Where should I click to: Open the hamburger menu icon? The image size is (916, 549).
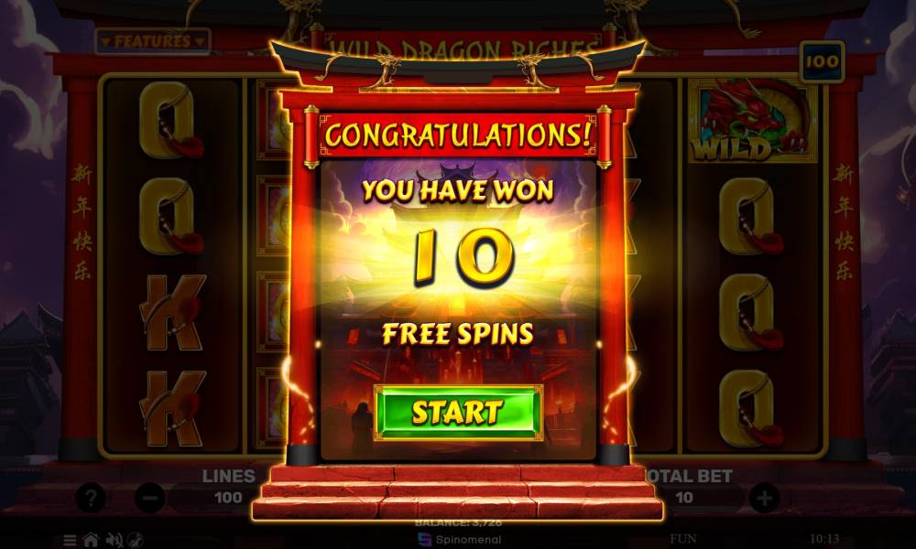(70, 540)
